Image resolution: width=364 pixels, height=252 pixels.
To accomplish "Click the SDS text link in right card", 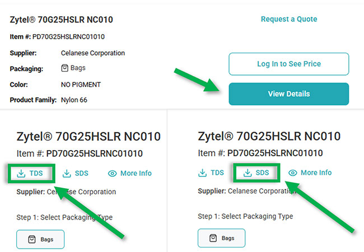I will tap(262, 173).
